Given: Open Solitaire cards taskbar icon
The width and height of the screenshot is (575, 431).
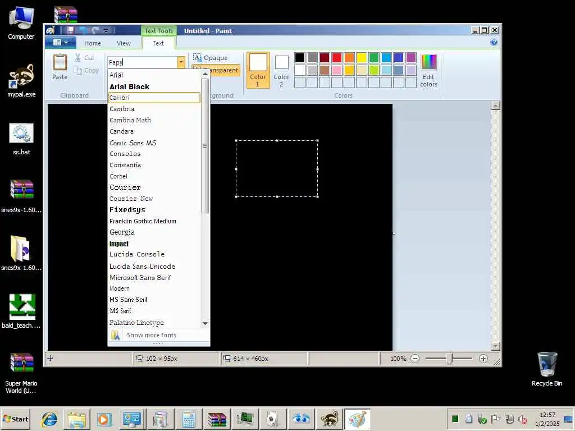Looking at the screenshot, I should (273, 419).
